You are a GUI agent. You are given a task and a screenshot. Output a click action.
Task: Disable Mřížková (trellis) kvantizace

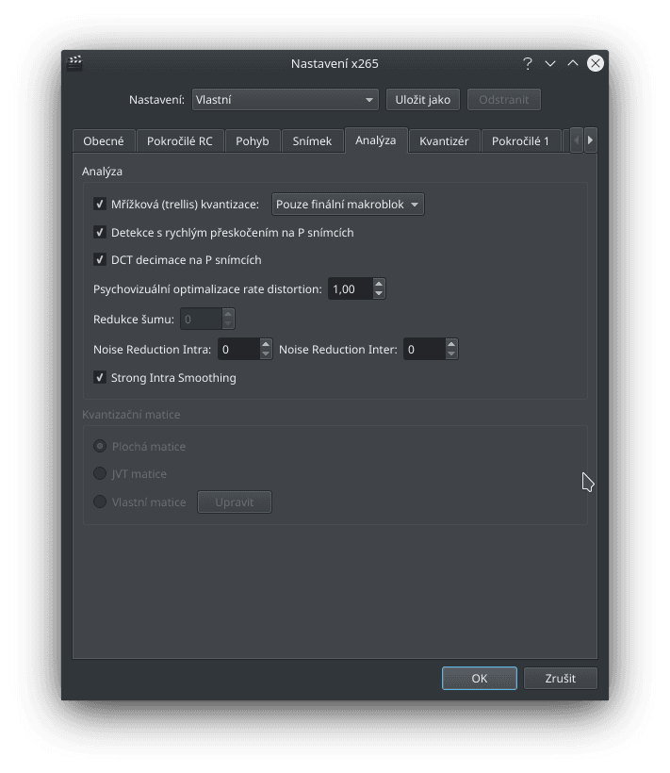(x=99, y=204)
